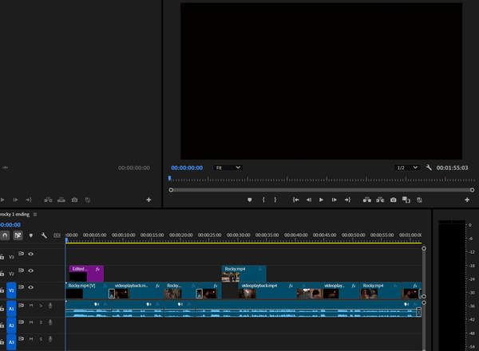This screenshot has height=351, width=479.
Task: Open the Fit zoom level dropdown
Action: 228,168
